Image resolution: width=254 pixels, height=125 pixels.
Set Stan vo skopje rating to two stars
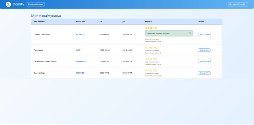[x=149, y=71]
